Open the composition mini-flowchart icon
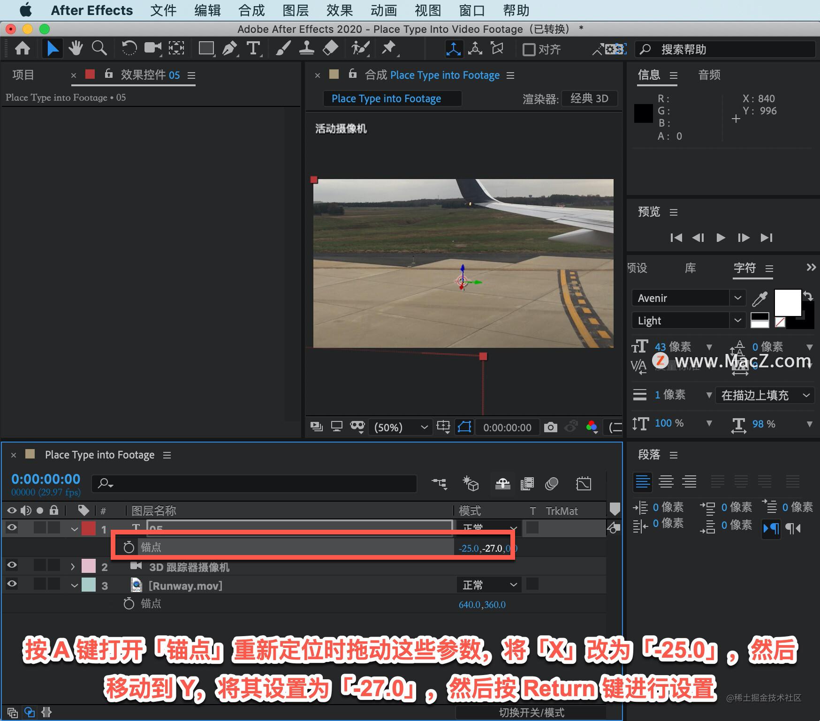 [440, 483]
